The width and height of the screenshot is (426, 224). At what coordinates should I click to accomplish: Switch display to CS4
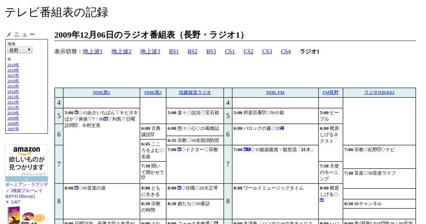(x=286, y=52)
